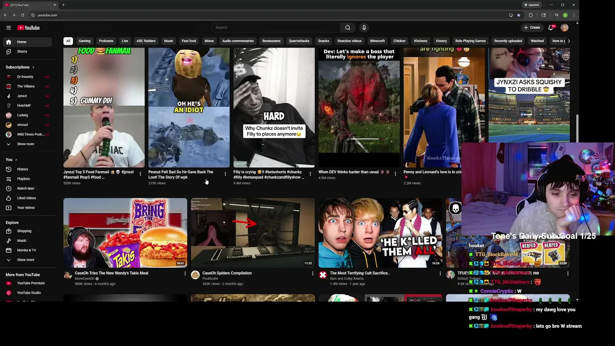615x346 pixels.
Task: Open the YouTube hamburger guide menu
Action: click(x=8, y=28)
